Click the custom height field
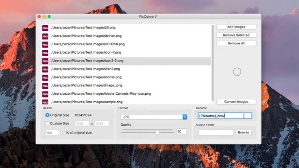This screenshot has width=299, height=168. coord(102,123)
